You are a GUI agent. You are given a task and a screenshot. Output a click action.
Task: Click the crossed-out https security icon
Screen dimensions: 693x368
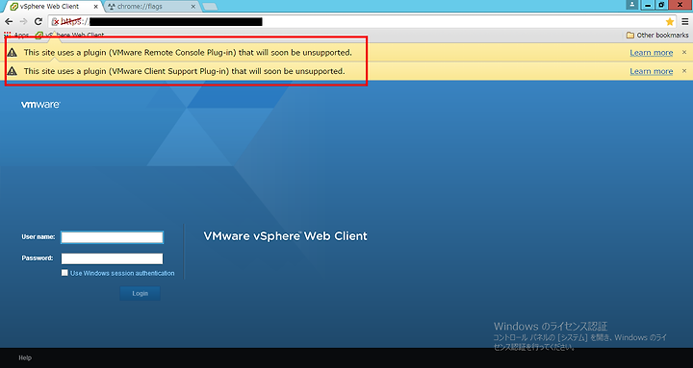(56, 22)
